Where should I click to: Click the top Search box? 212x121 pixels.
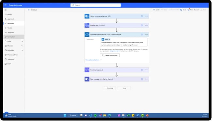[96, 5]
